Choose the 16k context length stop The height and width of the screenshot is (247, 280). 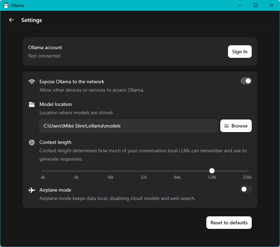[x=110, y=171]
